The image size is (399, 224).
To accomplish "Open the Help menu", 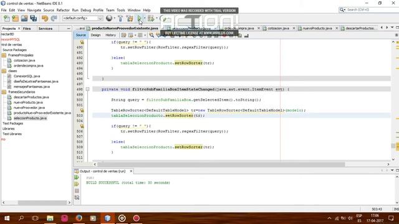I will tap(147, 10).
